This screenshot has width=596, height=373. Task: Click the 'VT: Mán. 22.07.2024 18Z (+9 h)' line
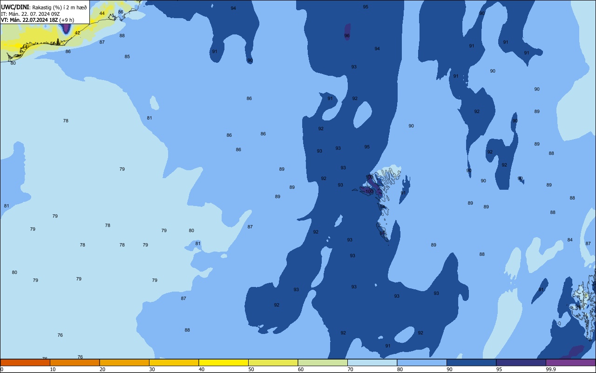click(37, 20)
